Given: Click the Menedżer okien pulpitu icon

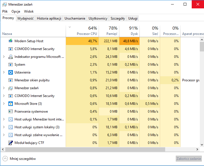Looking at the screenshot, I should (x=11, y=80).
